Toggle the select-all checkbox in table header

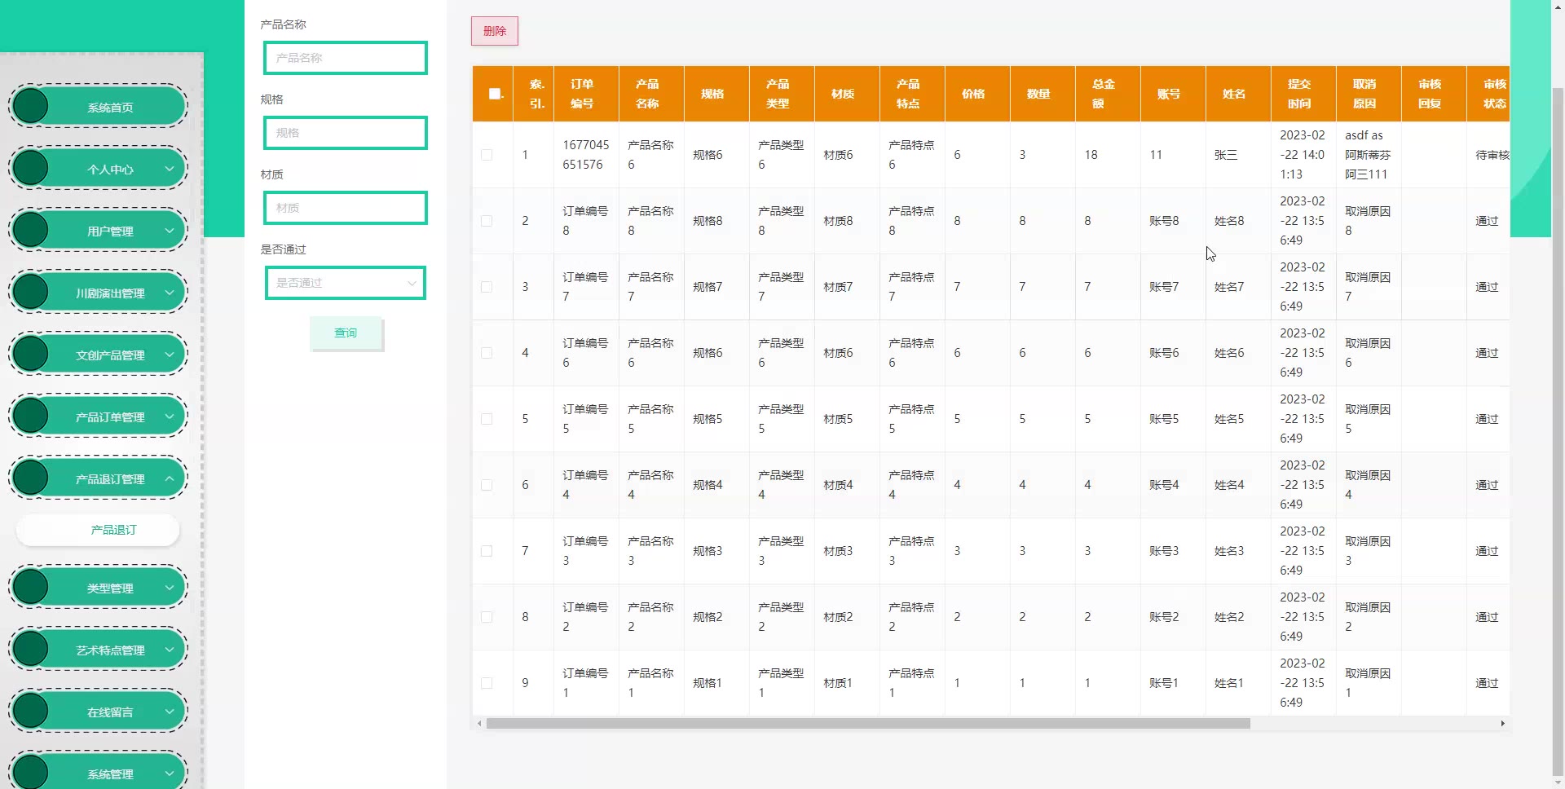click(494, 94)
